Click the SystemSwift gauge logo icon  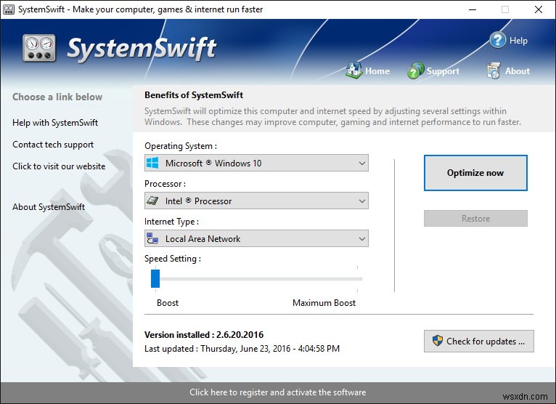pos(39,48)
